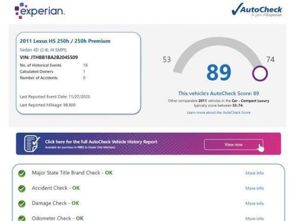The height and width of the screenshot is (221, 295).
Task: Click the green check beside Accident Check
Action: tap(22, 189)
